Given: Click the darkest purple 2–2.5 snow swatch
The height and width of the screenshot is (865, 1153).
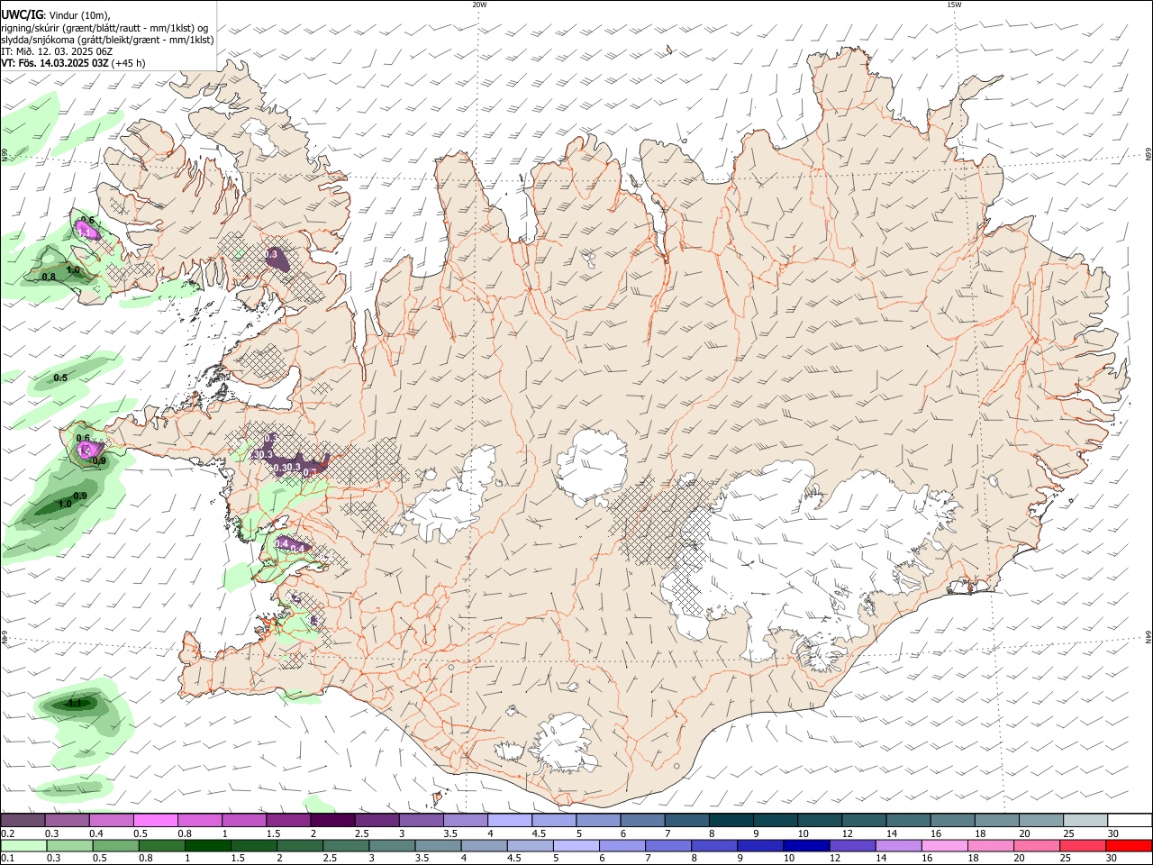Looking at the screenshot, I should click(x=332, y=820).
